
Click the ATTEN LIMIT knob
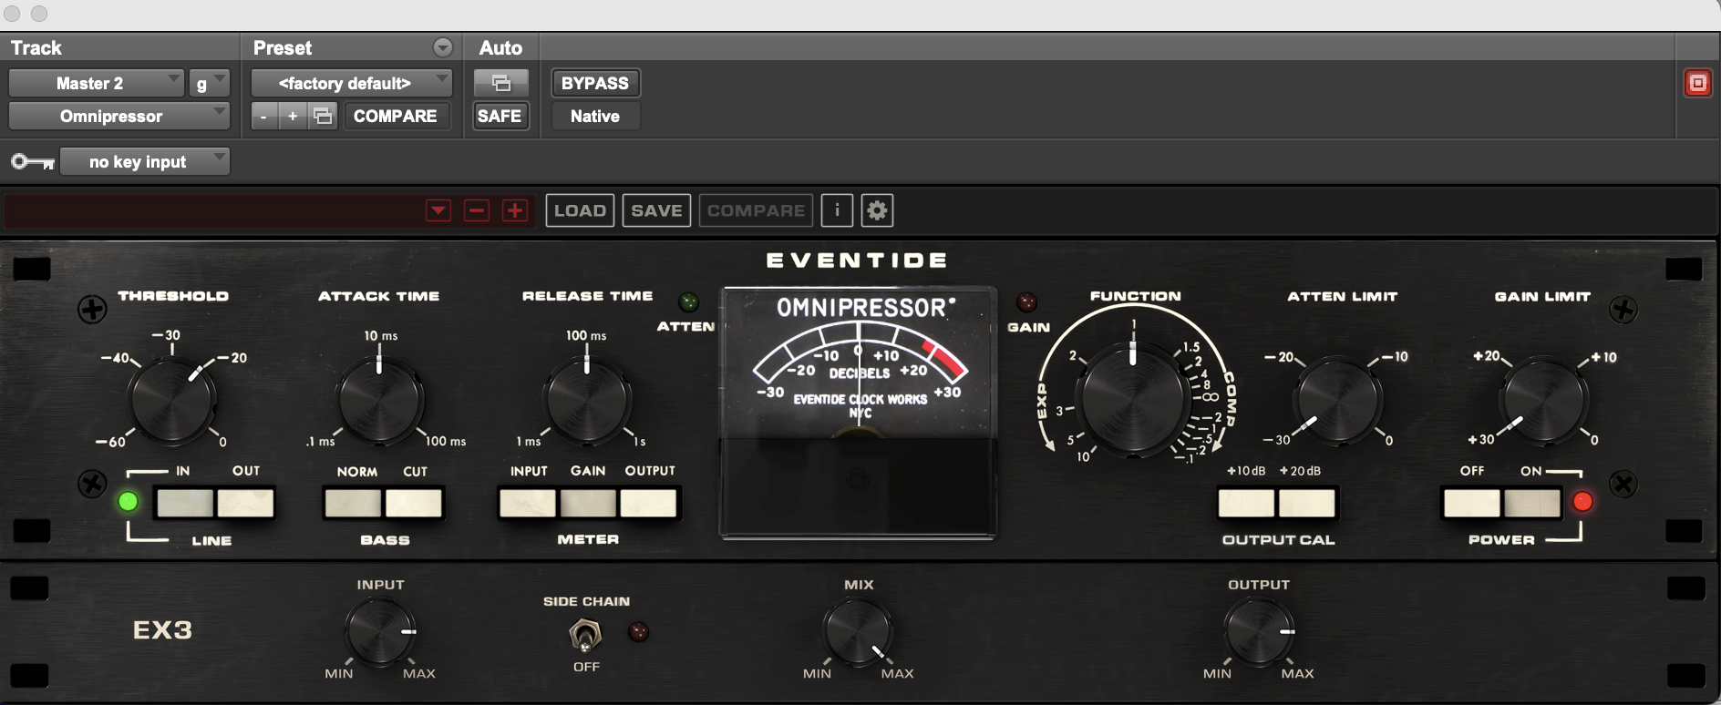pyautogui.click(x=1337, y=400)
